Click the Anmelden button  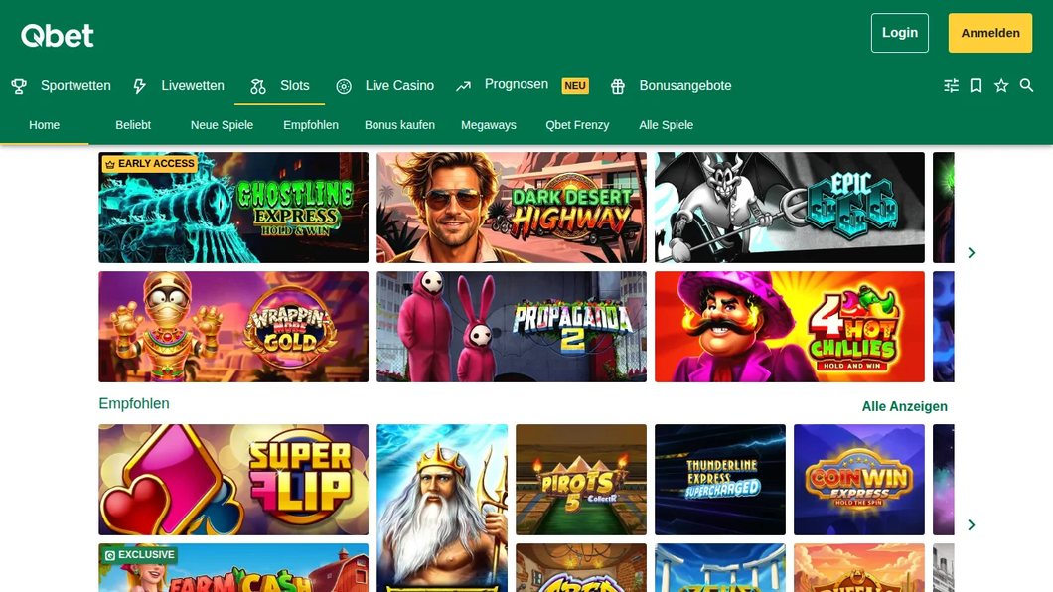(x=990, y=33)
